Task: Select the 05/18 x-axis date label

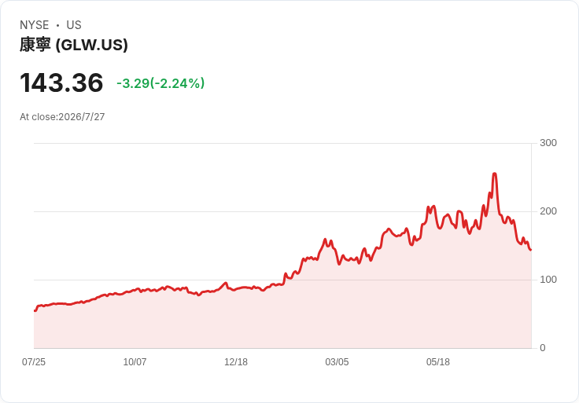Action: [438, 362]
